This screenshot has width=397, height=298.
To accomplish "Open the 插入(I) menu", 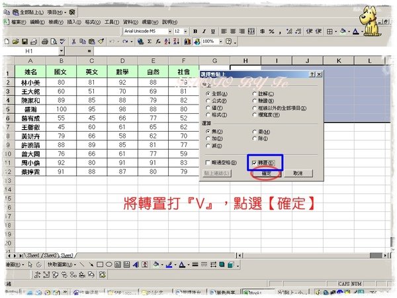I will coord(74,22).
